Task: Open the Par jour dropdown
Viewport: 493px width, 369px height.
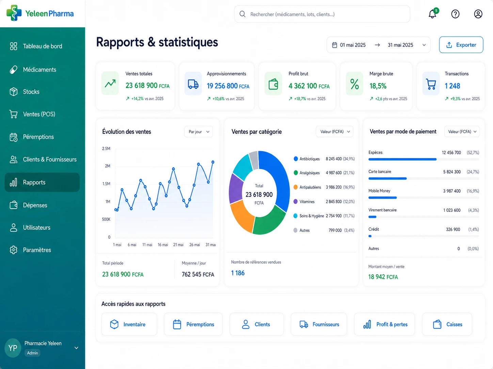Action: pos(199,132)
